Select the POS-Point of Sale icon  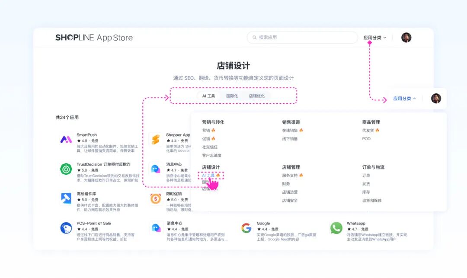66,228
